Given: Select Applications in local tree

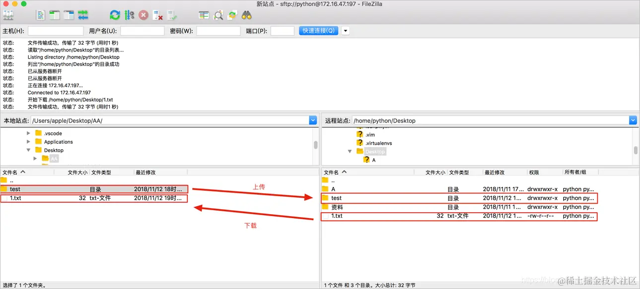Looking at the screenshot, I should (59, 142).
